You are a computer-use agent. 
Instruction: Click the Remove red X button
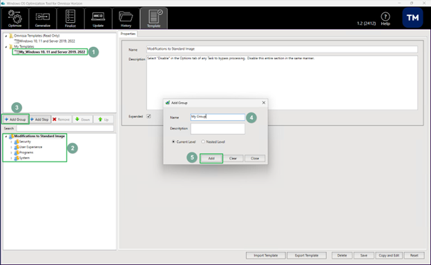tap(61, 119)
